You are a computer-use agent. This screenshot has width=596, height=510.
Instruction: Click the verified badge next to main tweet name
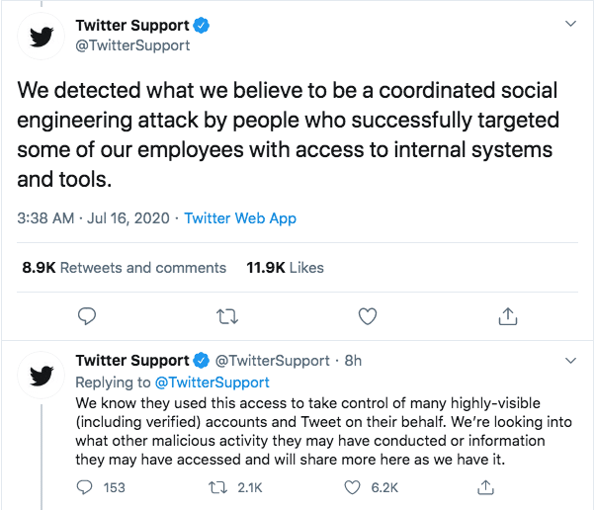tap(202, 26)
